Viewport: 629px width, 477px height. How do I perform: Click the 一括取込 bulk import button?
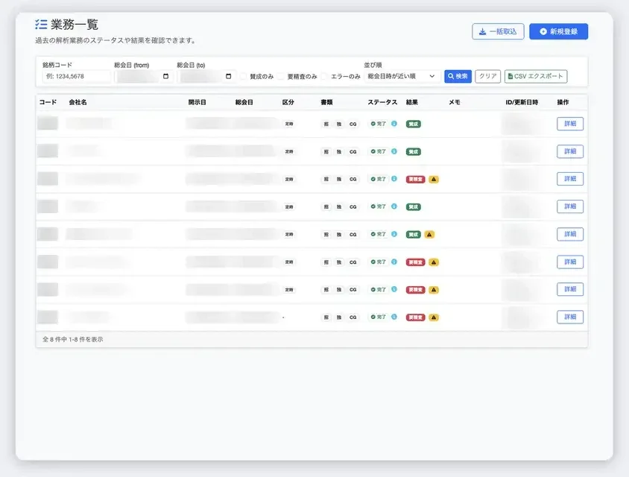(498, 32)
